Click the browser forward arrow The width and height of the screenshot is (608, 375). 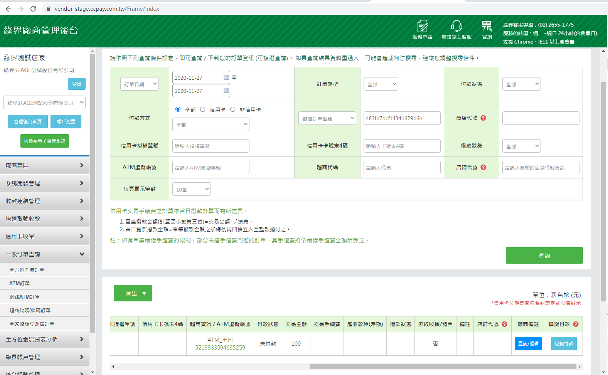pyautogui.click(x=21, y=8)
